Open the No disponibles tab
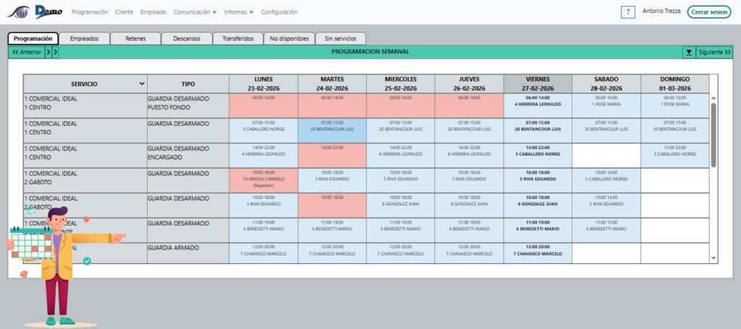741x329 pixels. pyautogui.click(x=289, y=38)
